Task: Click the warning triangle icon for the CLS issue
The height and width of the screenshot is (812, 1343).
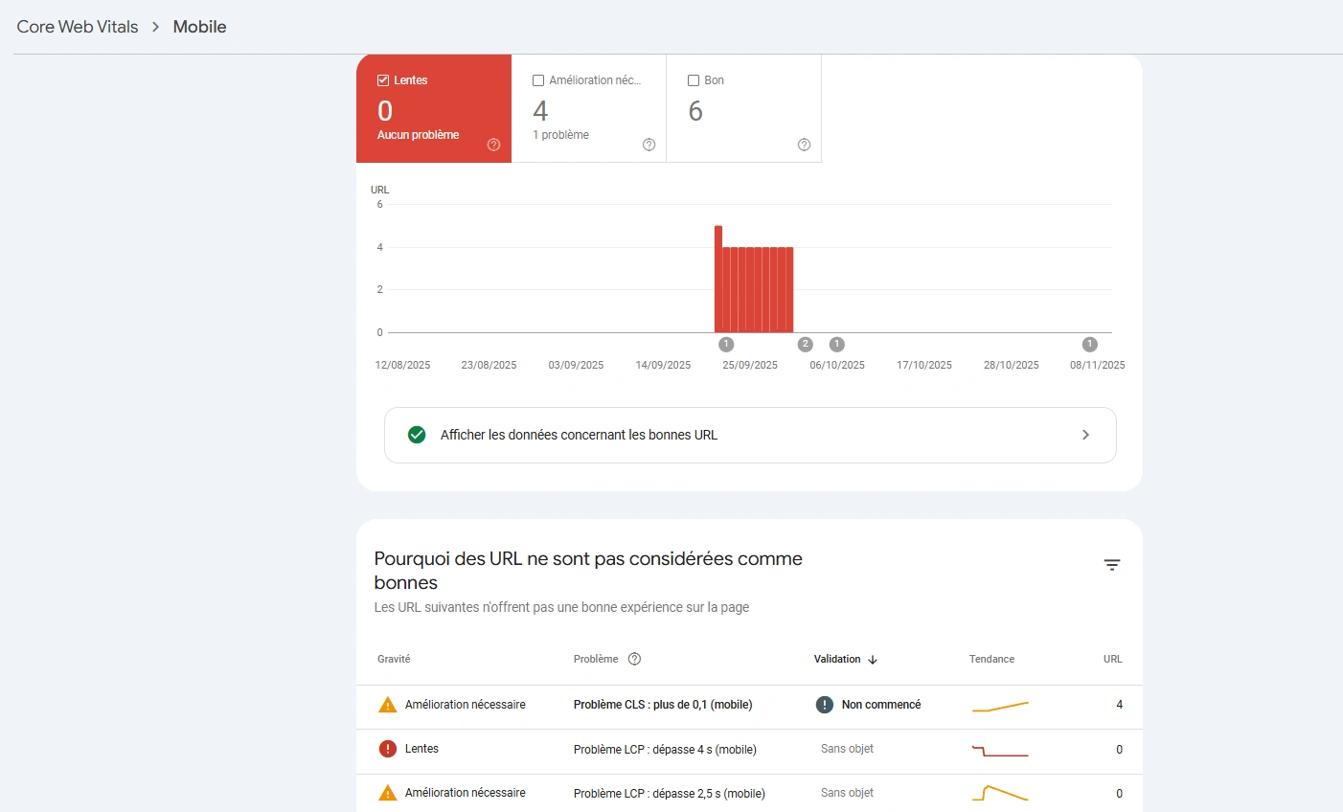Action: [x=387, y=704]
